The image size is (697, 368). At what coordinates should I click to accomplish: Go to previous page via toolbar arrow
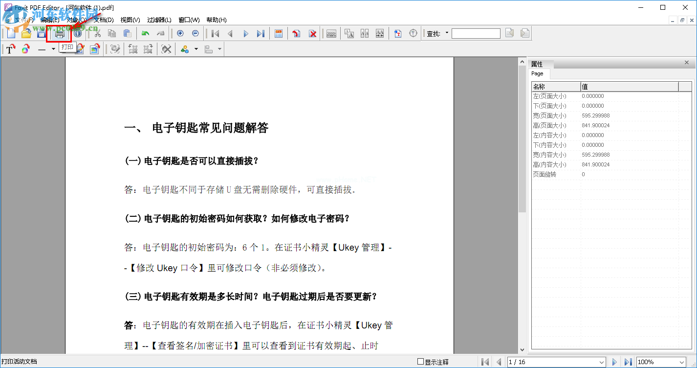coord(230,33)
